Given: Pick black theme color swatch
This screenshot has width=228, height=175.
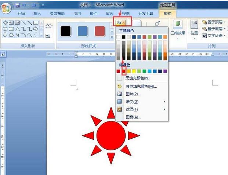Looking at the screenshot, I should pos(124,37).
